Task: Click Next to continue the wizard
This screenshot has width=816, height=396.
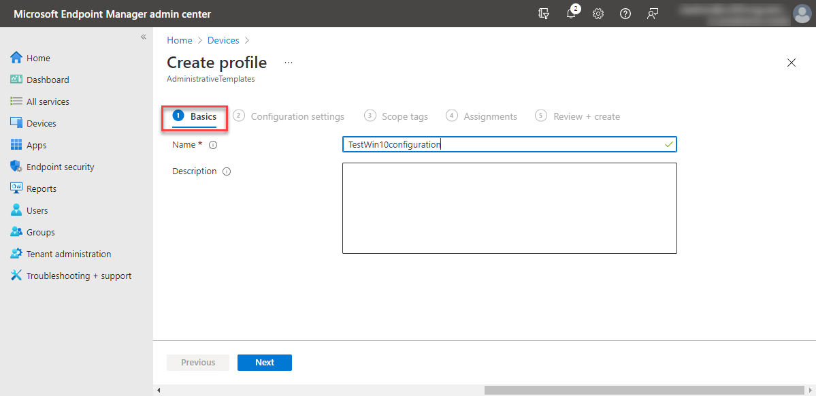Action: click(x=264, y=362)
